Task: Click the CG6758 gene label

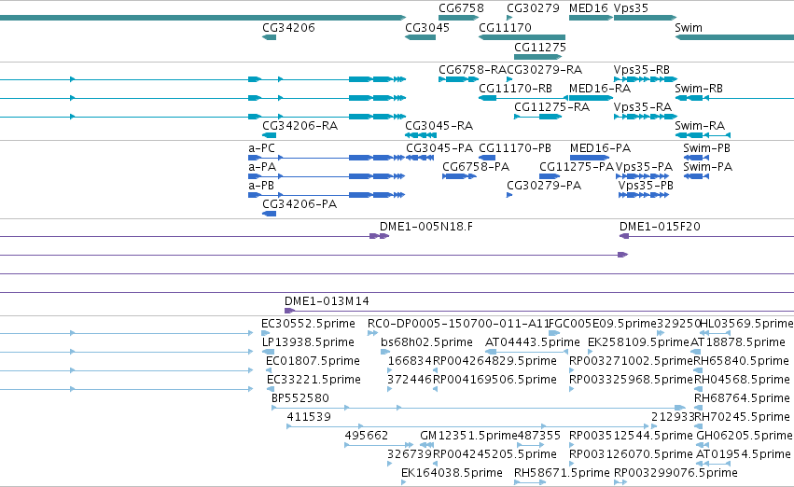Action: [x=461, y=8]
